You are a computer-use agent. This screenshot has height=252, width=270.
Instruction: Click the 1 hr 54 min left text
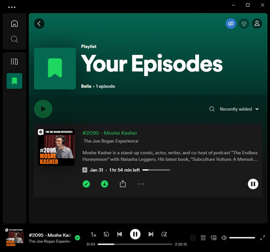[x=125, y=170]
